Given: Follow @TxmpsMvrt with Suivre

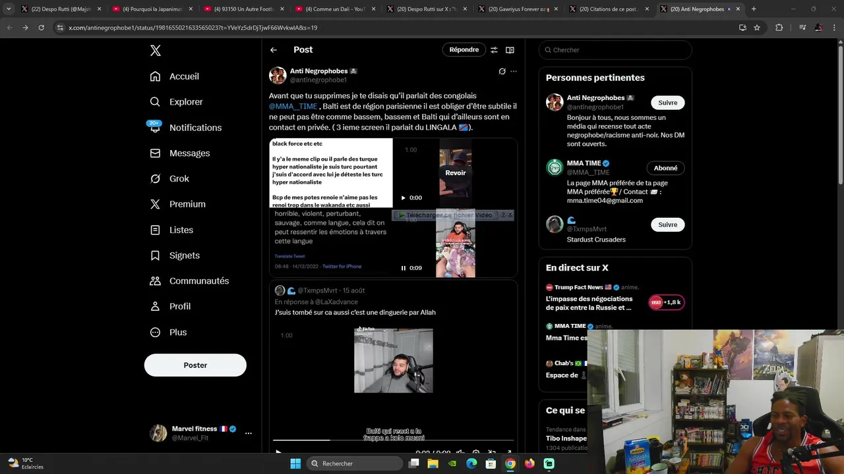Looking at the screenshot, I should point(667,224).
